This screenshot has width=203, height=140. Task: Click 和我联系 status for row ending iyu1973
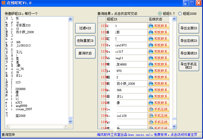pos(158,45)
